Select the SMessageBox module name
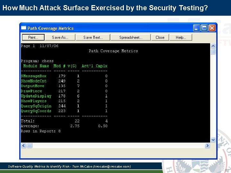Screen dimensions: 231x173 [x=34, y=76]
